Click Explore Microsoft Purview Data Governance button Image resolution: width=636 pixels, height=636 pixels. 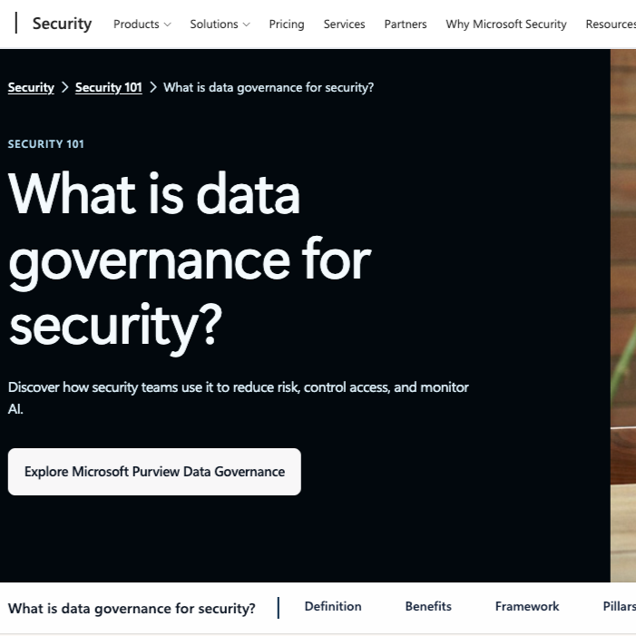point(154,472)
